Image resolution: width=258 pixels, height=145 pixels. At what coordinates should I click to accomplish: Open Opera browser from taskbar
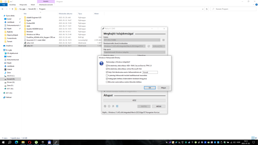tap(30, 142)
